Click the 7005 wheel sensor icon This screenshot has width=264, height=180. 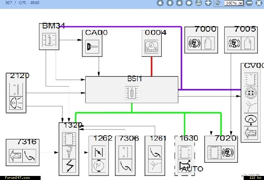[234, 43]
